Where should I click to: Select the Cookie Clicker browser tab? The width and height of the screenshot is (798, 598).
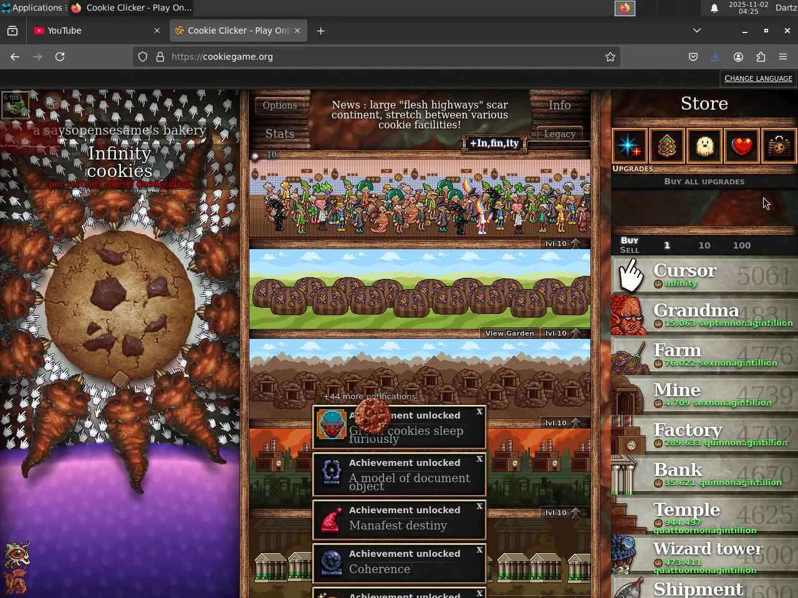(x=238, y=31)
